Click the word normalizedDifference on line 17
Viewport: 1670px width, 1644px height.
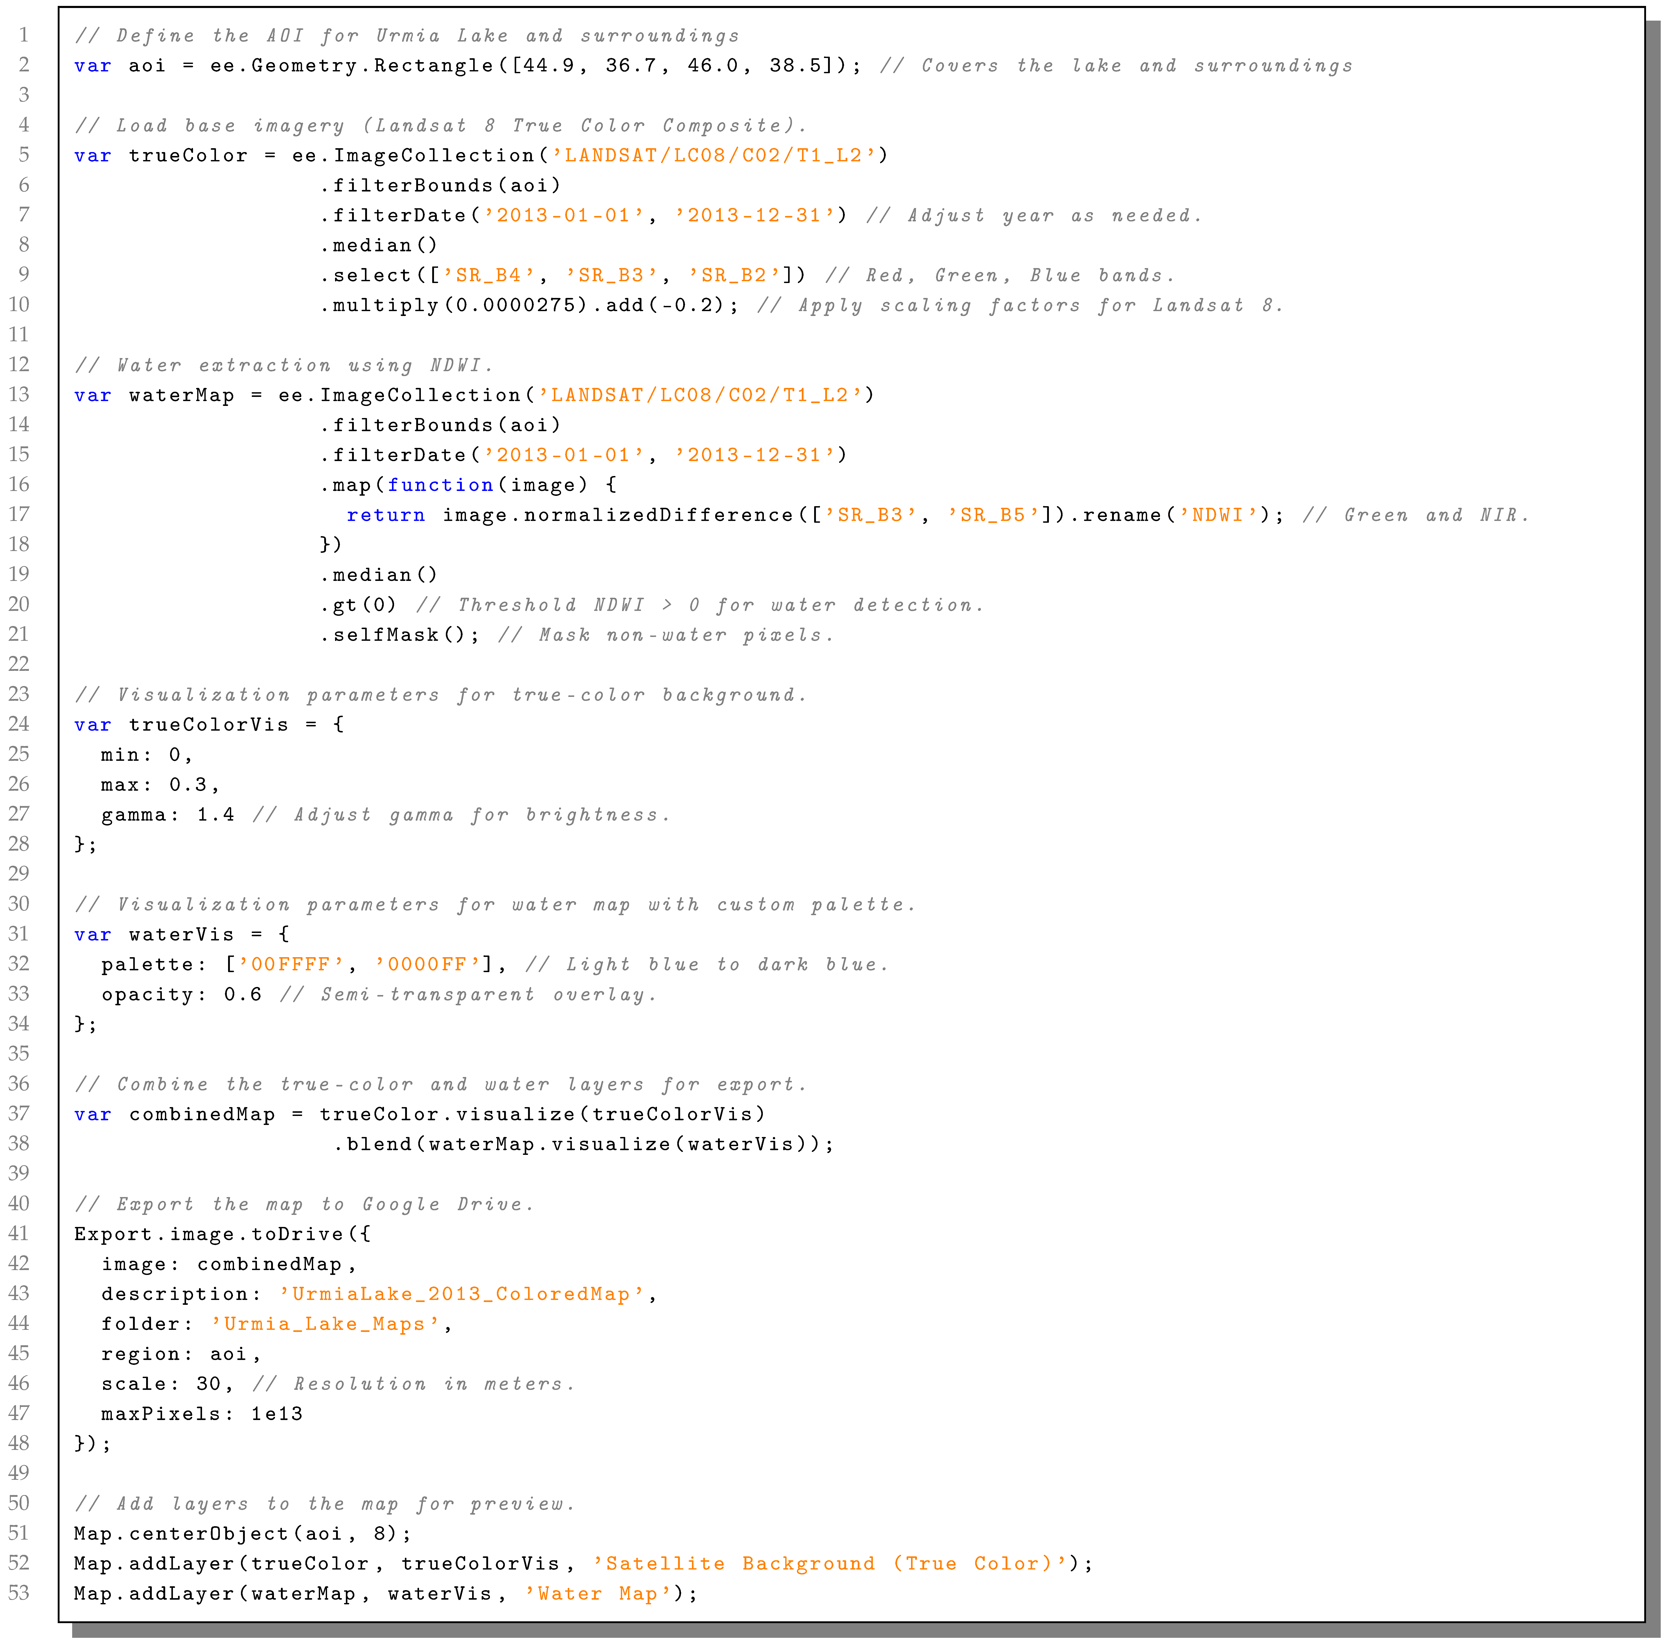click(x=658, y=515)
